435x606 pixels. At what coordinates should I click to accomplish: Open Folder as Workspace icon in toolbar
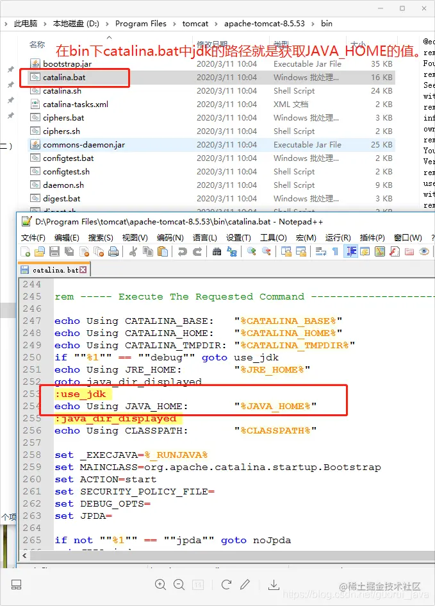409,251
